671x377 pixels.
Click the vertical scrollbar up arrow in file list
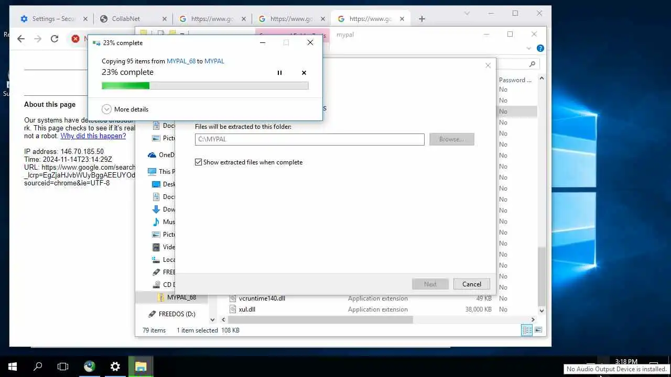coord(542,79)
